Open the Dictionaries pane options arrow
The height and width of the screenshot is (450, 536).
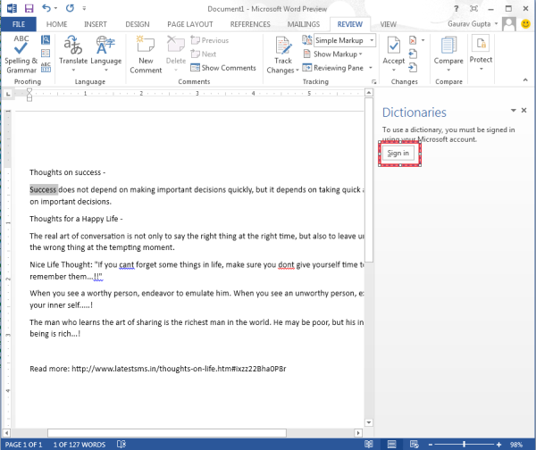(512, 111)
